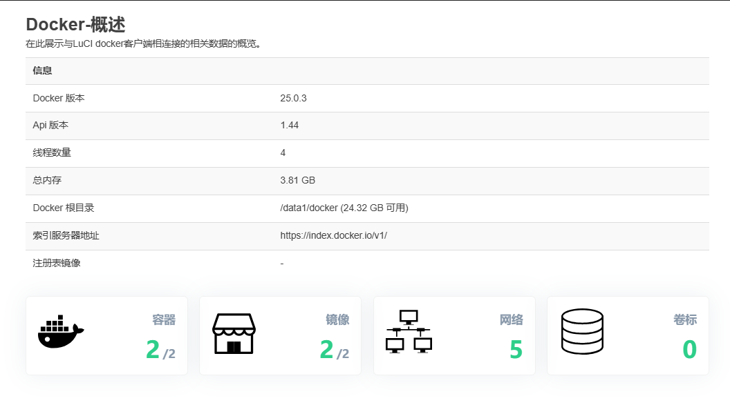Click the volumes count 0

[689, 350]
